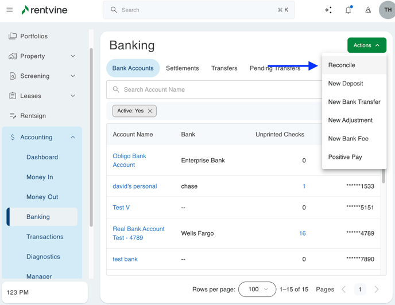Open Portfolios from the sidebar

[x=34, y=36]
